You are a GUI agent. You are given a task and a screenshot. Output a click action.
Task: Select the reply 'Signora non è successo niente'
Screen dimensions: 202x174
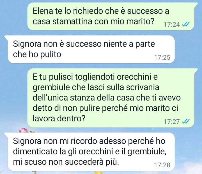(90, 49)
